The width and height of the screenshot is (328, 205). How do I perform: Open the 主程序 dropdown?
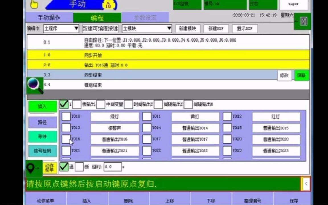click(x=61, y=29)
